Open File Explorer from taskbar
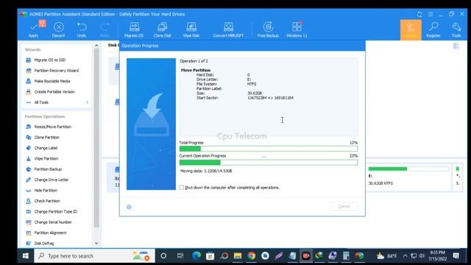The width and height of the screenshot is (471, 265). [x=238, y=256]
